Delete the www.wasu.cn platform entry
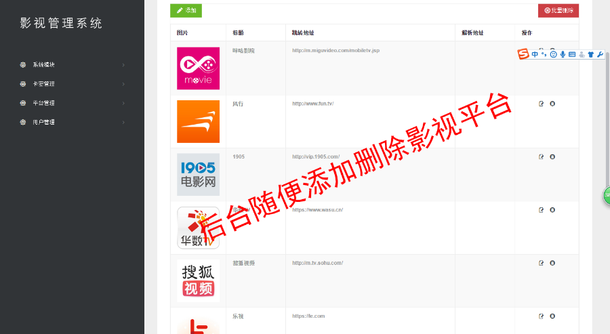The width and height of the screenshot is (610, 334). [552, 210]
